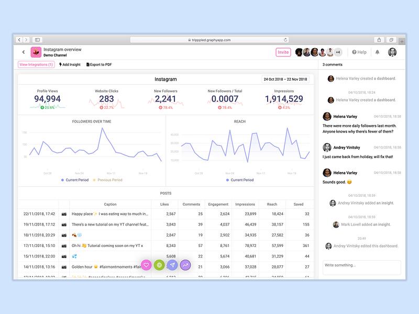Viewport: 419px width, 314px height.
Task: Sort posts by the Likes column
Action: [x=164, y=204]
